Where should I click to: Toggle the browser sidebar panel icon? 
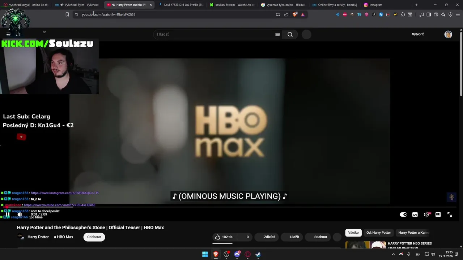tap(429, 14)
